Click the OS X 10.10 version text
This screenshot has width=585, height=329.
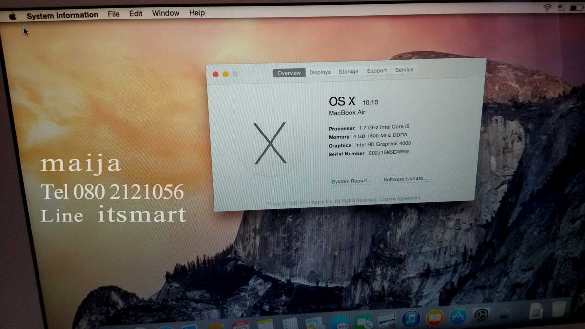[x=353, y=101]
